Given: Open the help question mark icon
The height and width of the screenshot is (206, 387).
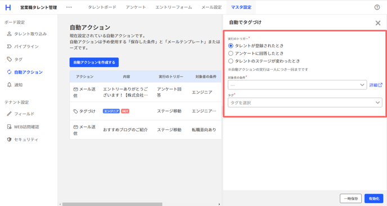Looking at the screenshot, I should (x=377, y=7).
